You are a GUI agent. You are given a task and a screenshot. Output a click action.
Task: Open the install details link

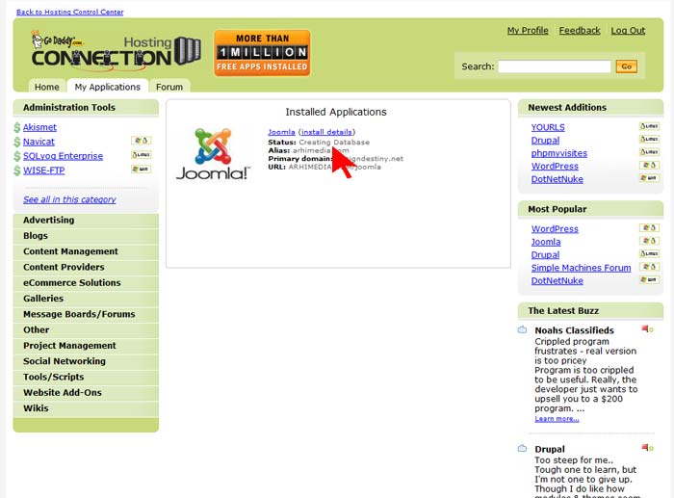pyautogui.click(x=326, y=132)
